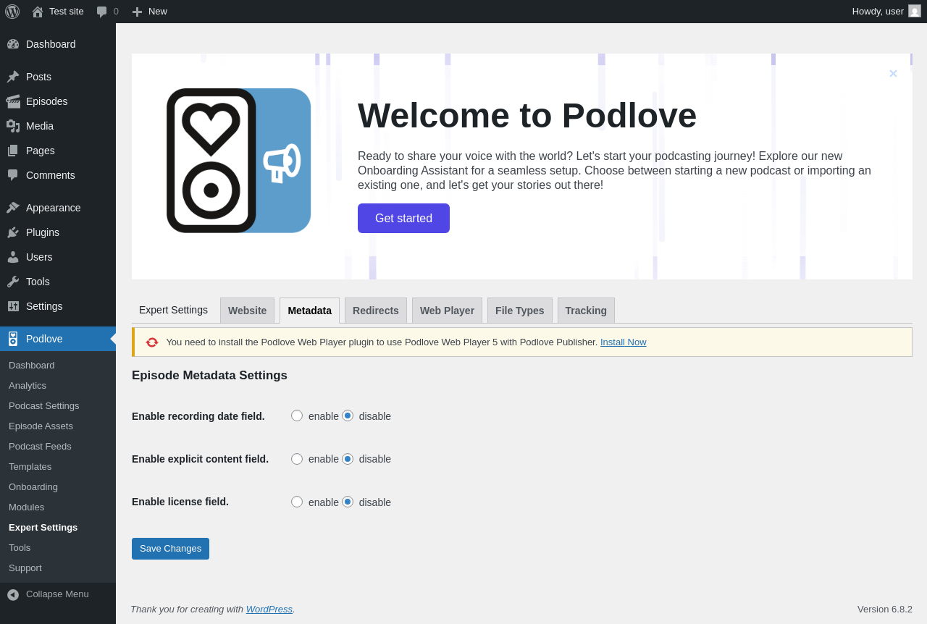Click Howdy, user account menu
Image resolution: width=927 pixels, height=624 pixels.
886,12
